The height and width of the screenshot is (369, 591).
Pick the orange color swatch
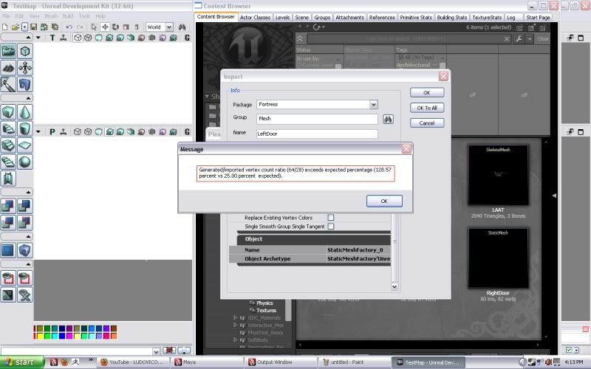114,336
